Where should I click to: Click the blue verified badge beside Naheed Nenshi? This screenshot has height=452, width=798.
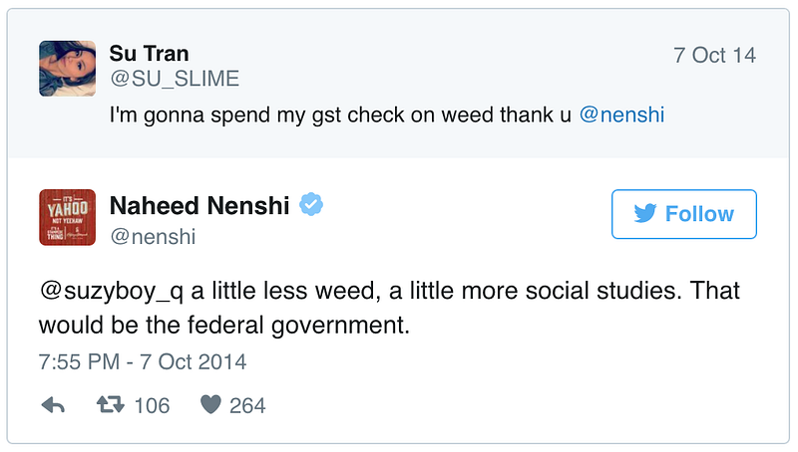tap(312, 206)
